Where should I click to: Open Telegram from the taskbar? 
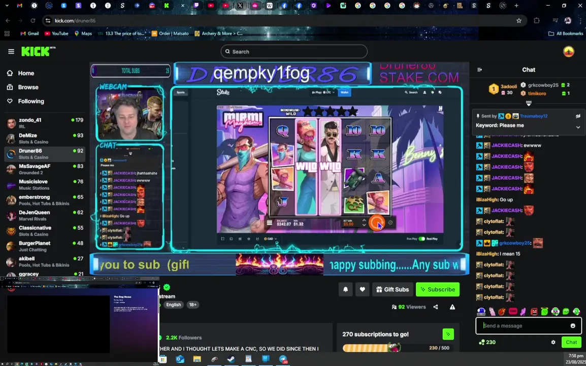point(283,359)
